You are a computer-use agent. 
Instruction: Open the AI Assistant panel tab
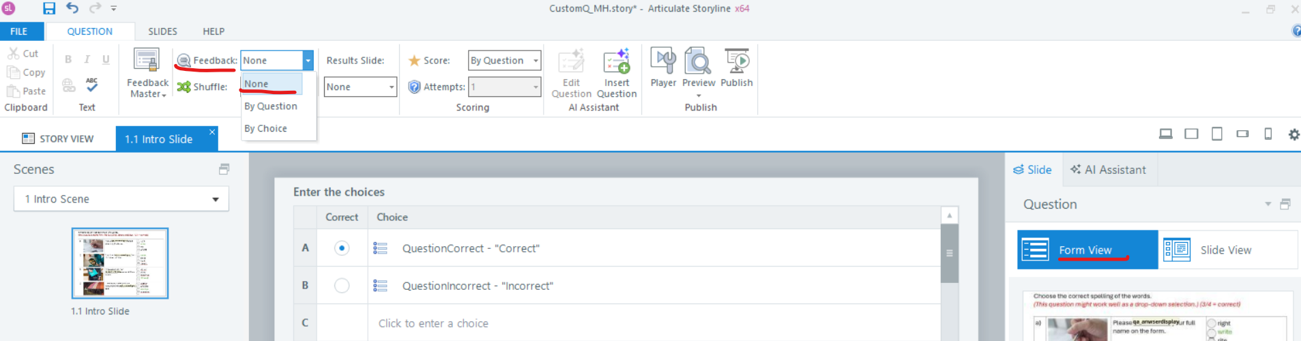point(1109,170)
